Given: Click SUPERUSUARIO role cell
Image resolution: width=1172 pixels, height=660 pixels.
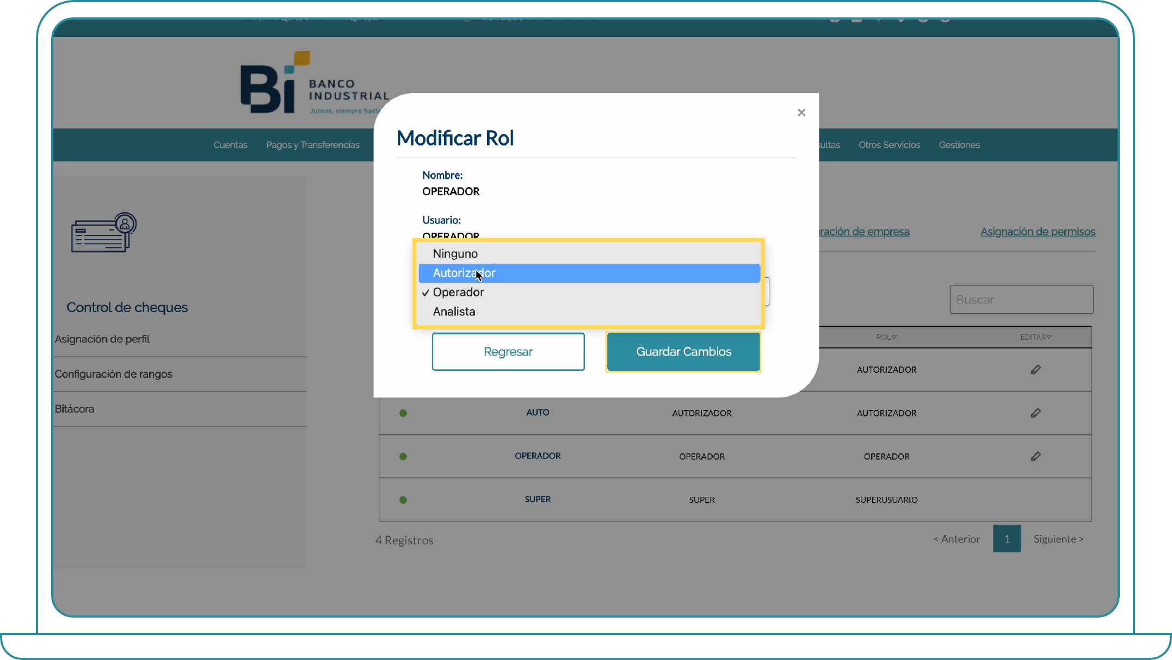Looking at the screenshot, I should click(x=886, y=500).
